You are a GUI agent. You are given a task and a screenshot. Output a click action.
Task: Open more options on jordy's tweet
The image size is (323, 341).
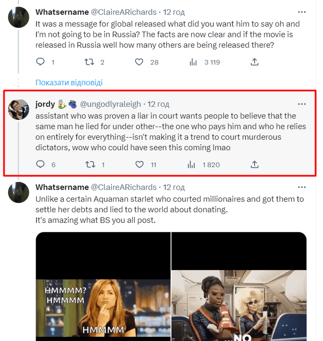(302, 104)
